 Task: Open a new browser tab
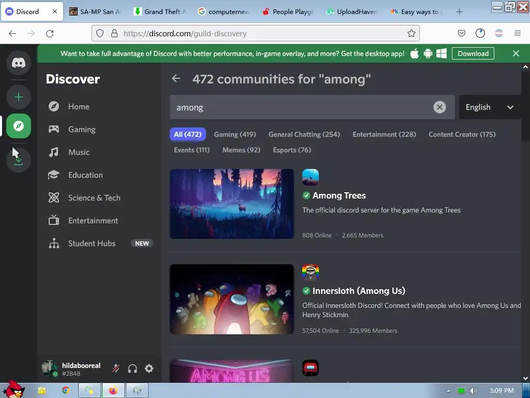pos(459,12)
